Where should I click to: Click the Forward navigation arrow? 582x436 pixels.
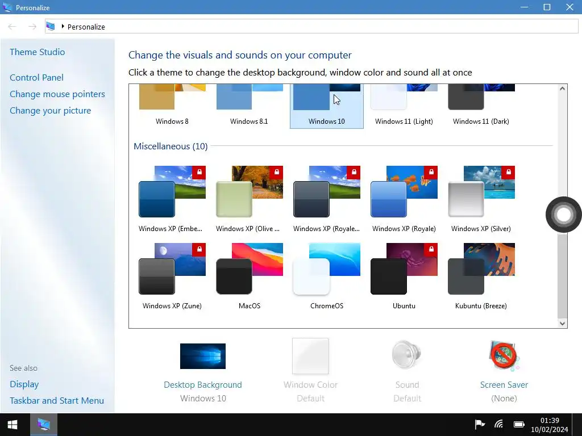pyautogui.click(x=32, y=26)
